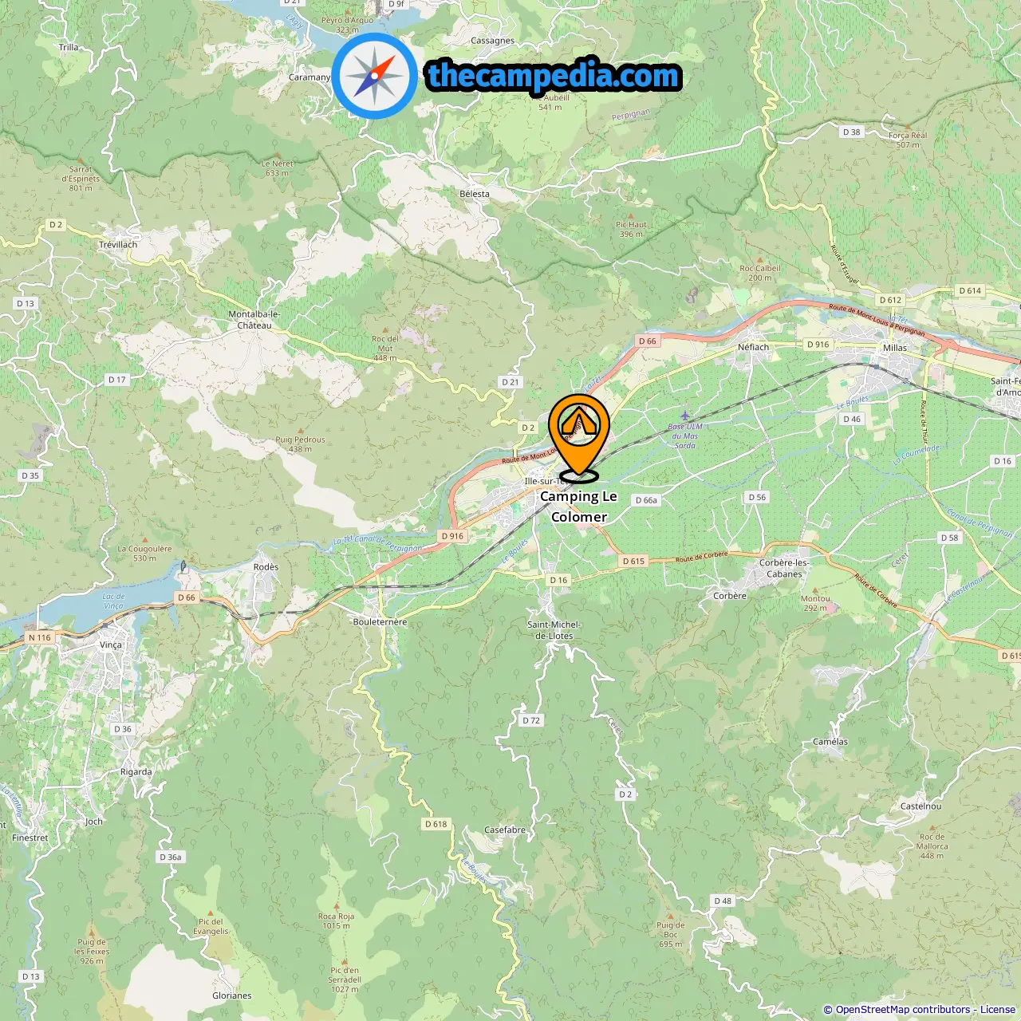This screenshot has width=1021, height=1021.
Task: Click the N 116 road shield
Action: click(39, 637)
